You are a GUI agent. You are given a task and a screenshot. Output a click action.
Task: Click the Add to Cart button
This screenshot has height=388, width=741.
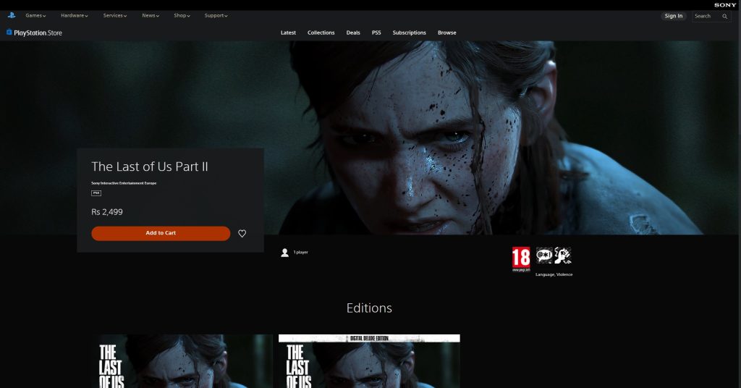coord(161,233)
